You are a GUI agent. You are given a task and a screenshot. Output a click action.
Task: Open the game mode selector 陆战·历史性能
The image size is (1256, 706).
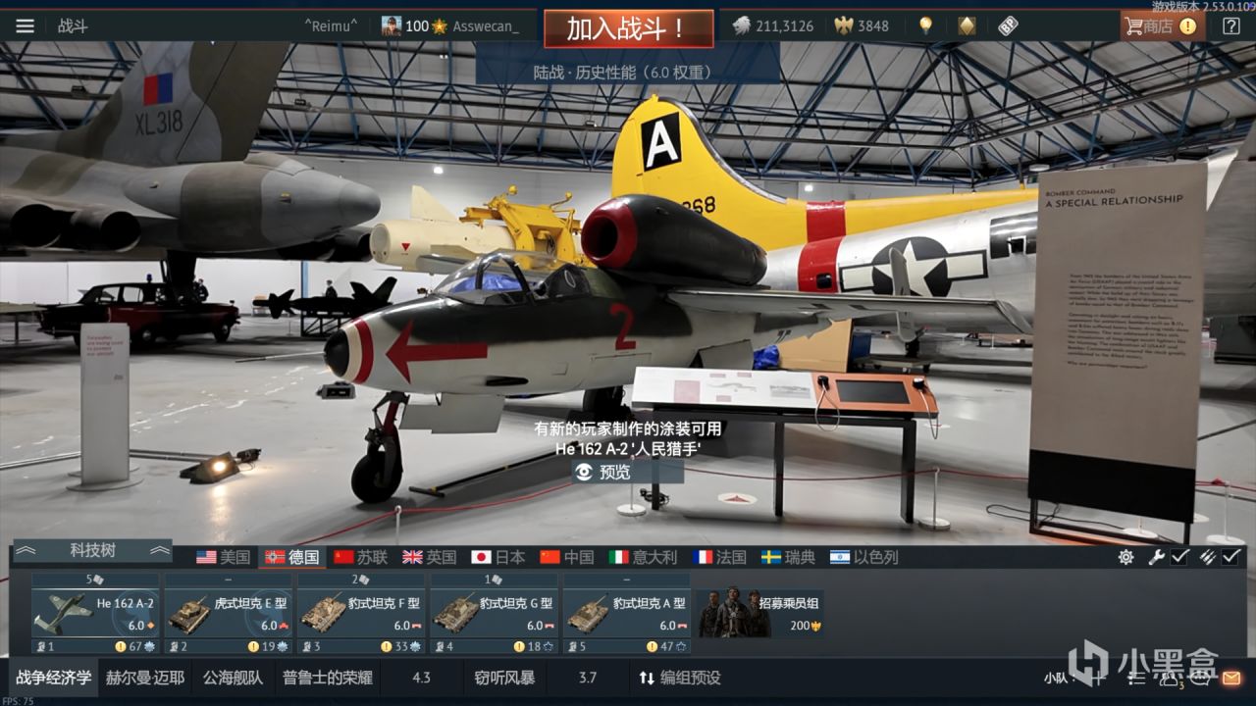[628, 72]
